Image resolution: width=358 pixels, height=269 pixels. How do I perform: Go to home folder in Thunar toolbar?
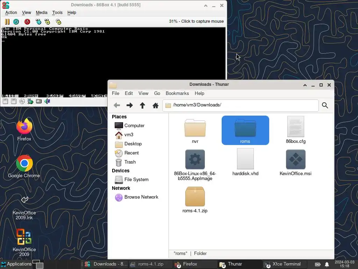point(156,105)
